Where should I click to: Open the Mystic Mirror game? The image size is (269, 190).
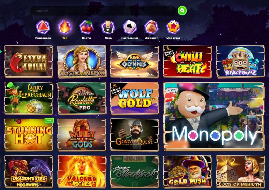click(82, 62)
